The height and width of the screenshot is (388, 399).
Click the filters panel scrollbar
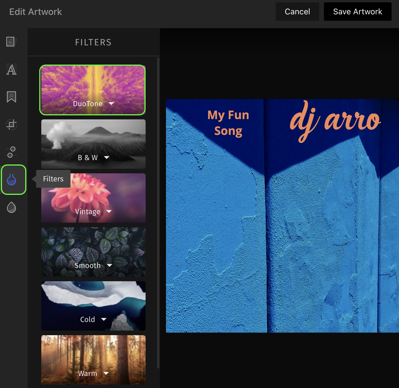[x=158, y=213]
